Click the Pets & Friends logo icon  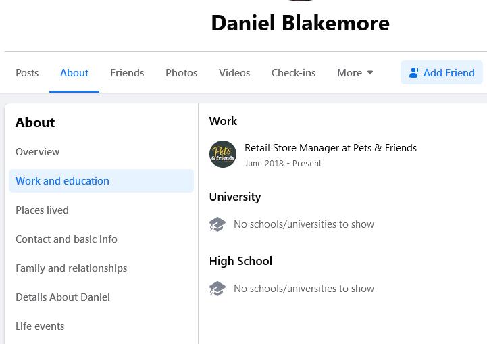(223, 154)
